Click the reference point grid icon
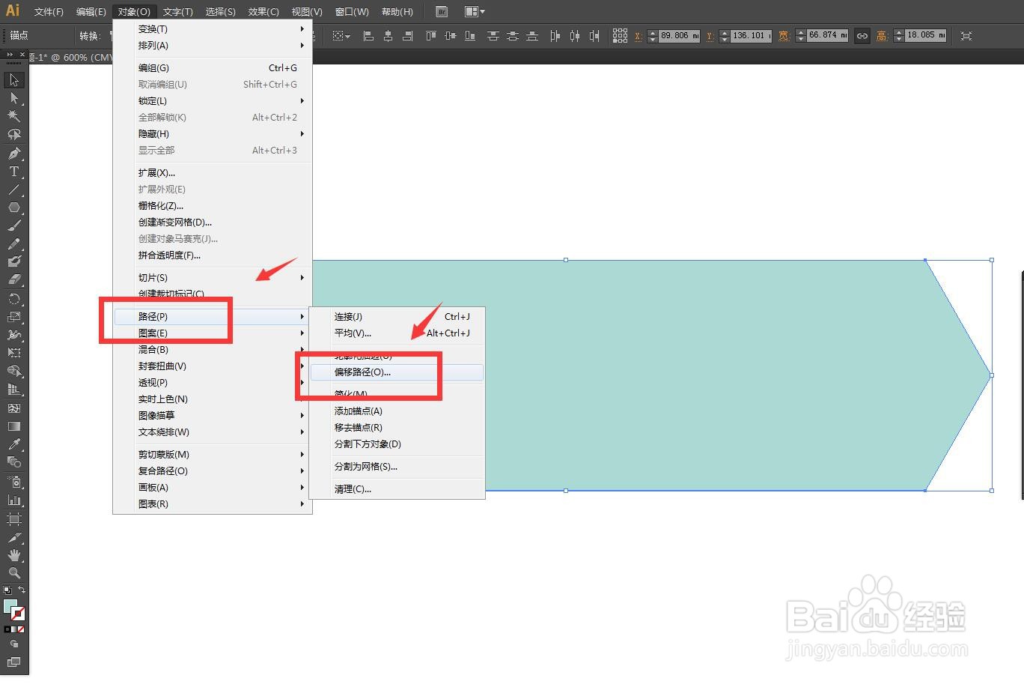 620,35
